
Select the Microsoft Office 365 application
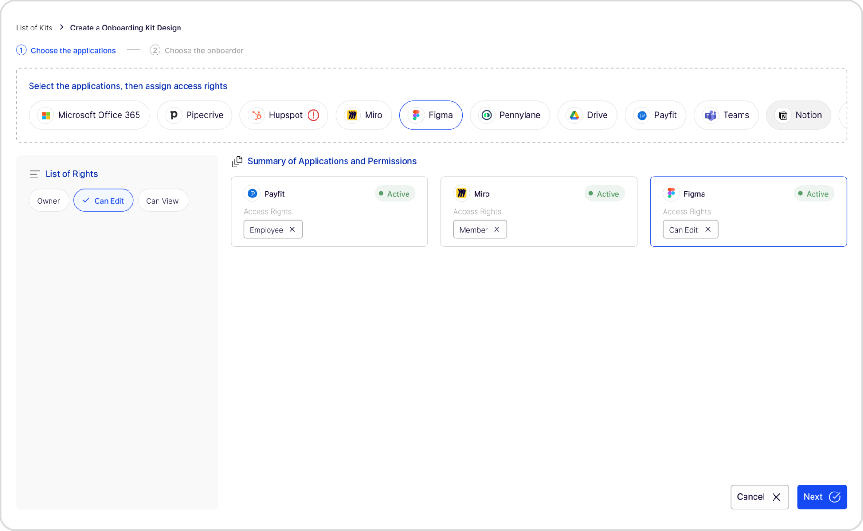click(89, 115)
